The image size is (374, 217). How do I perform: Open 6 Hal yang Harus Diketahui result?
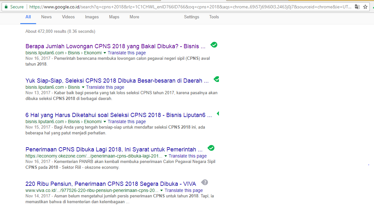pyautogui.click(x=119, y=115)
